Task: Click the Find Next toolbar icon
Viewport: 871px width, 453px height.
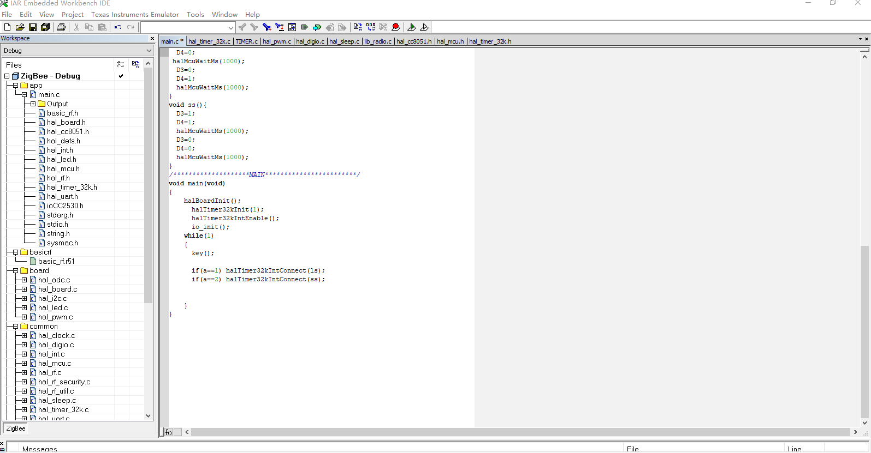Action: [254, 27]
